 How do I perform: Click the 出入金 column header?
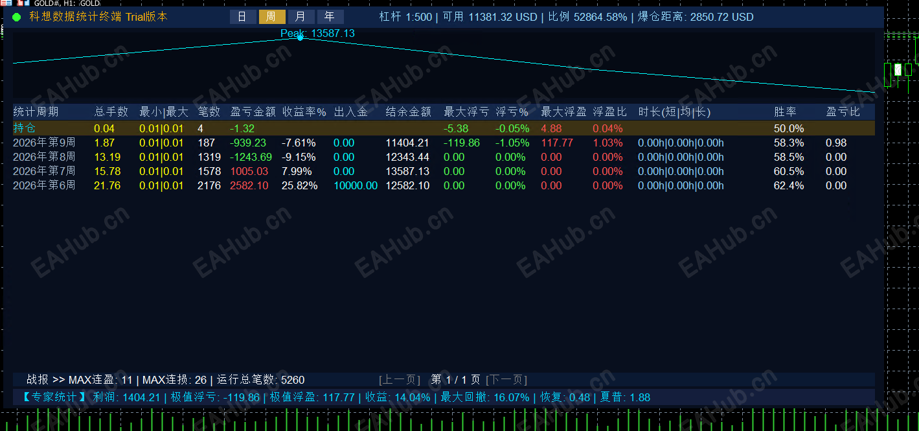click(x=351, y=112)
